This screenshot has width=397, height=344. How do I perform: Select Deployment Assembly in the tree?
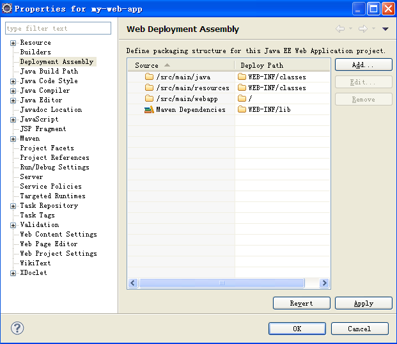57,61
